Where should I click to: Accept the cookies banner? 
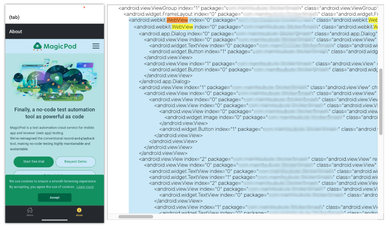55,197
